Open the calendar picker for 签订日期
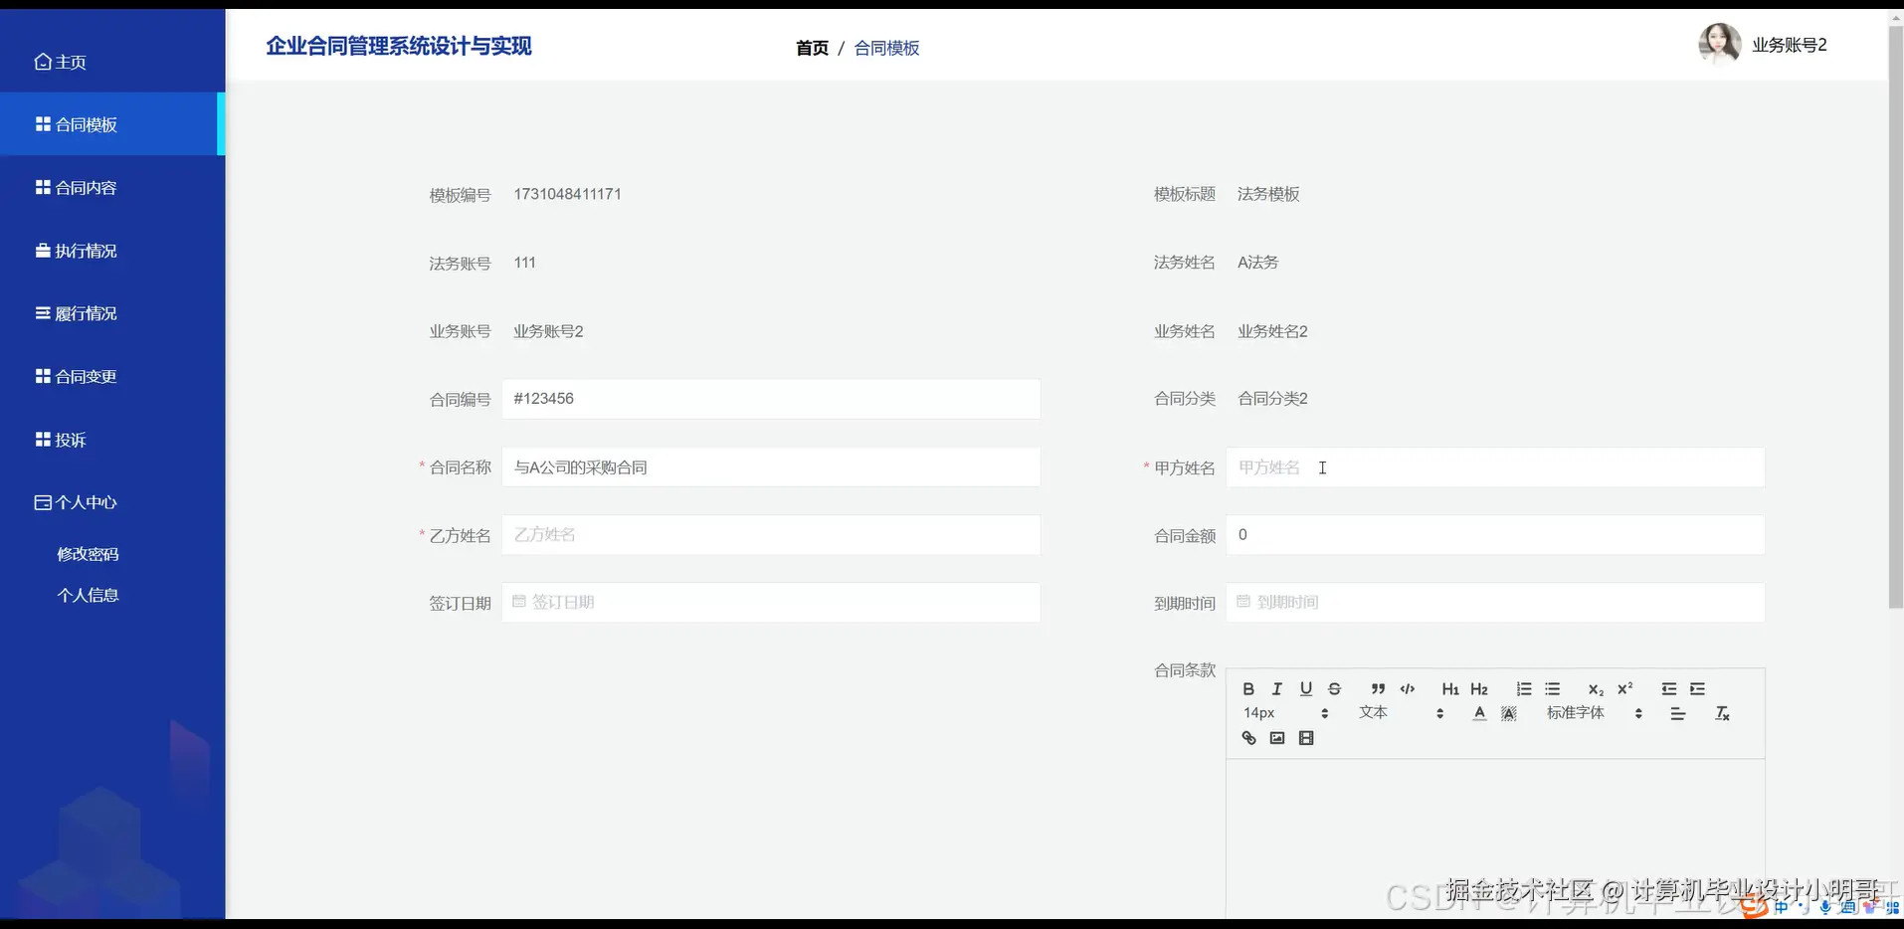1904x929 pixels. point(519,601)
